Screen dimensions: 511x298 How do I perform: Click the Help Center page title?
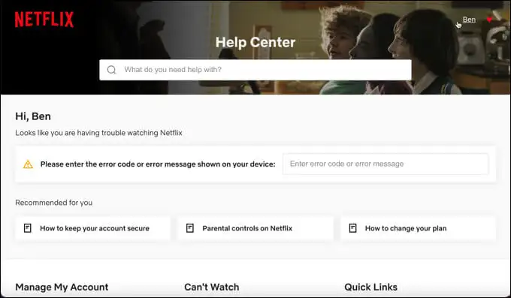coord(255,42)
